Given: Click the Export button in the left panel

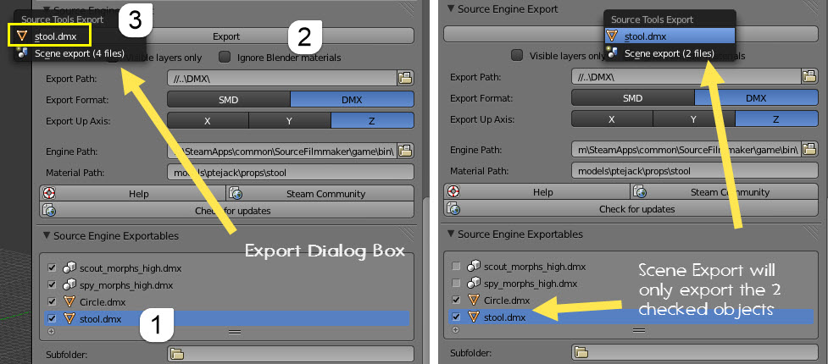Looking at the screenshot, I should click(x=226, y=36).
